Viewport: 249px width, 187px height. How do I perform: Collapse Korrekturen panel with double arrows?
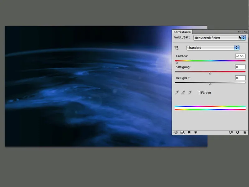239,32
